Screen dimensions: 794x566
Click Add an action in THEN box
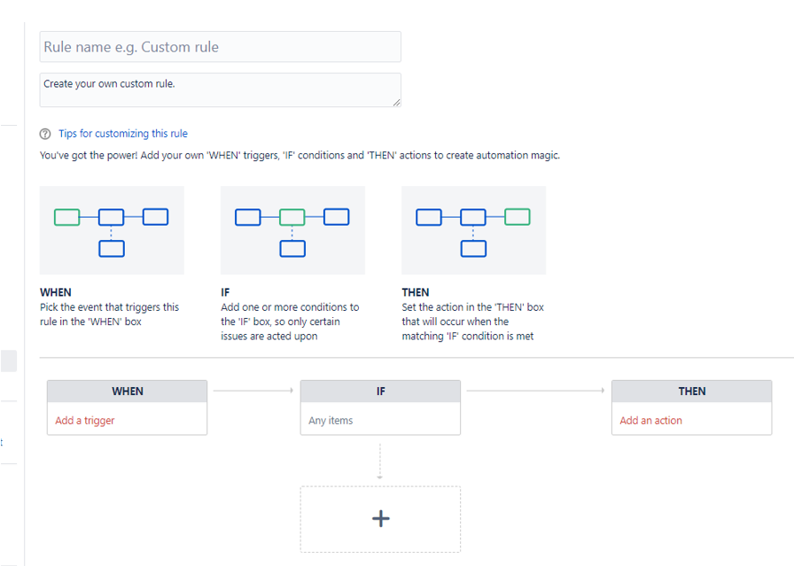coord(650,421)
